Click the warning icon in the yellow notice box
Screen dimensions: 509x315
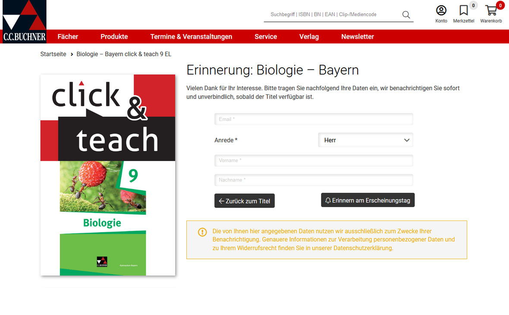(202, 232)
